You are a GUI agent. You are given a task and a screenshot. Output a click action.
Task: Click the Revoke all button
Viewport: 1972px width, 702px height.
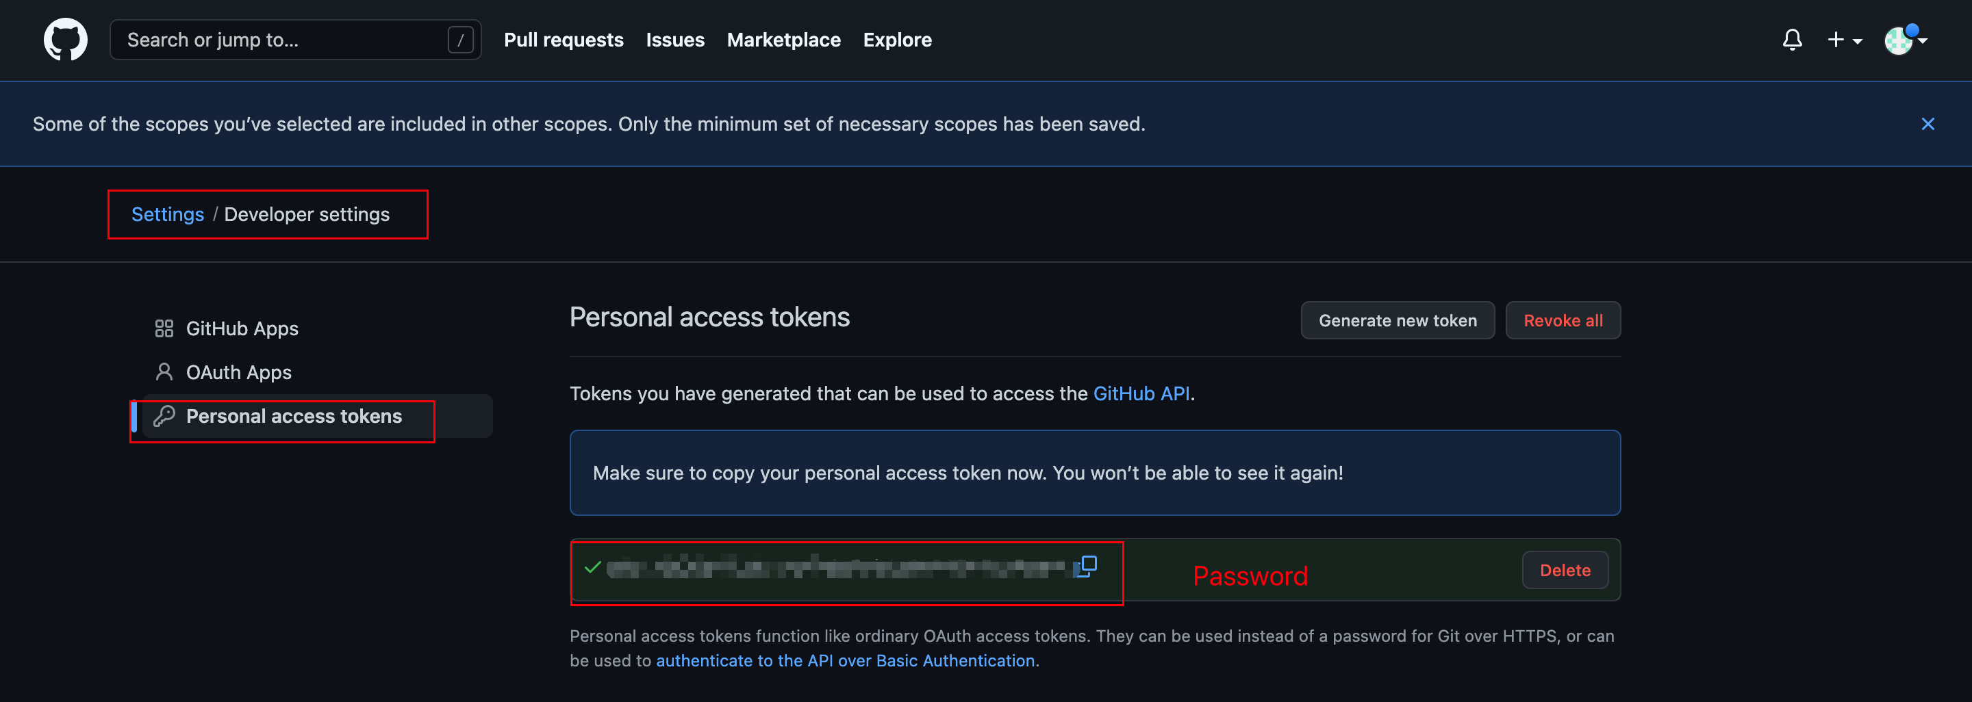[1563, 320]
